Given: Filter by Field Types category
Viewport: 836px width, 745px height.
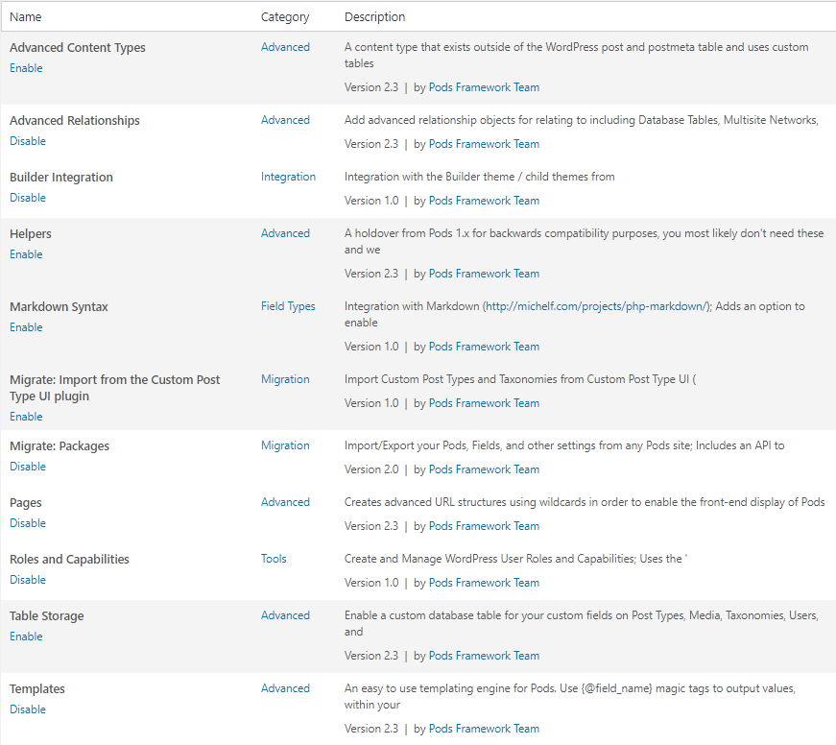Looking at the screenshot, I should coord(288,306).
